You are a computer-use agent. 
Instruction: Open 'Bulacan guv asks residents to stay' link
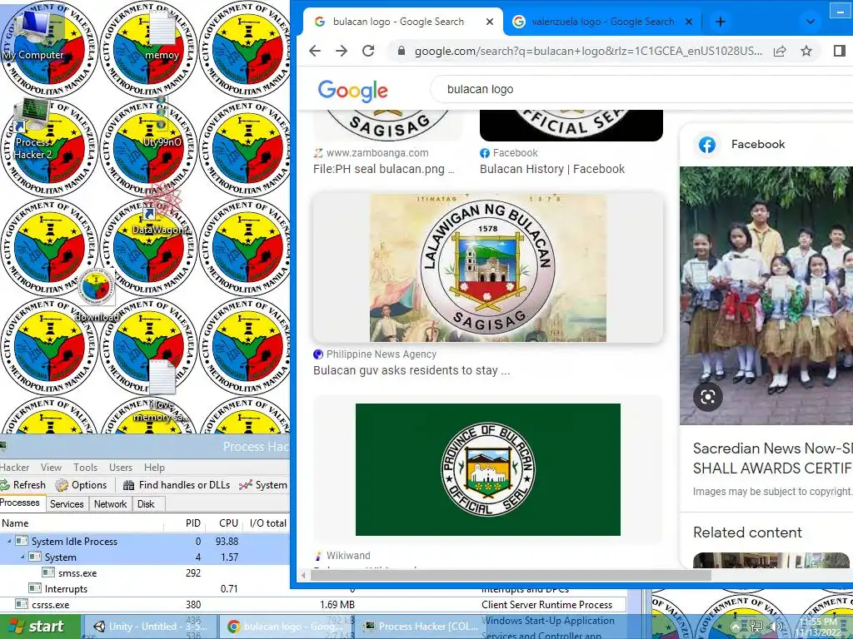pyautogui.click(x=412, y=370)
